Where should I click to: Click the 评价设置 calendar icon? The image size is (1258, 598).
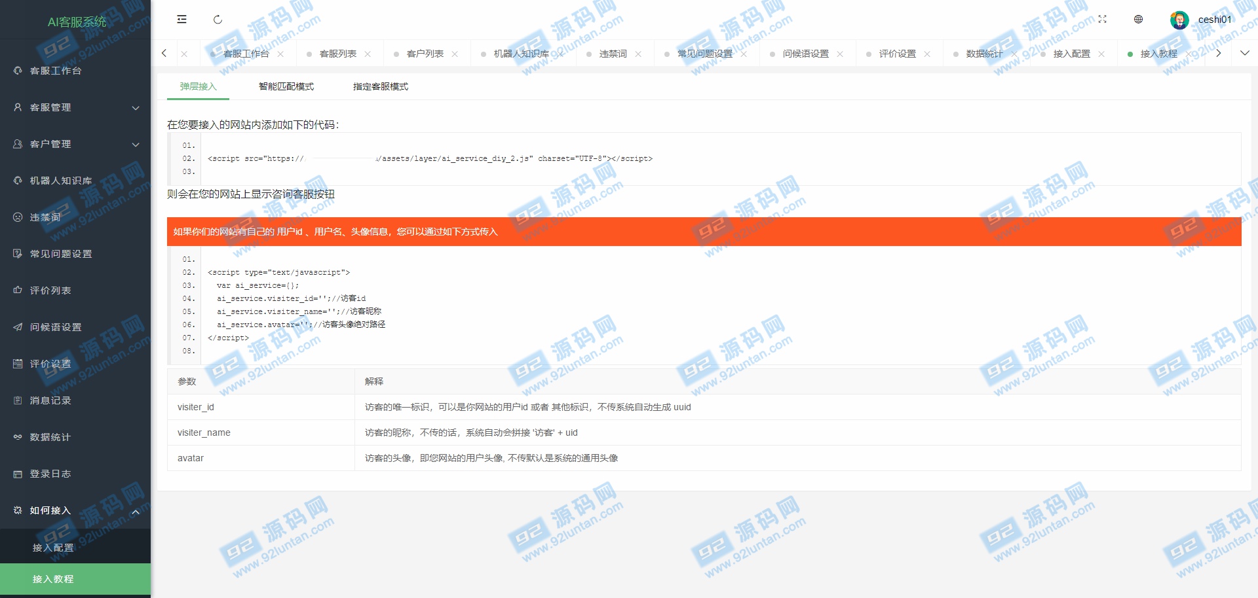[x=18, y=364]
